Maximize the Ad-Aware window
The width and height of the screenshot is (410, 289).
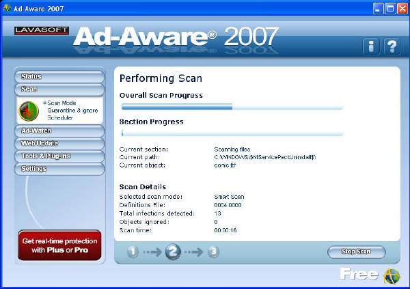click(x=390, y=9)
